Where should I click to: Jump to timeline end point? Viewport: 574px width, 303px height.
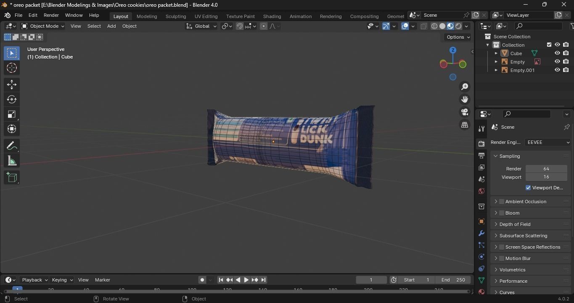[x=263, y=280]
